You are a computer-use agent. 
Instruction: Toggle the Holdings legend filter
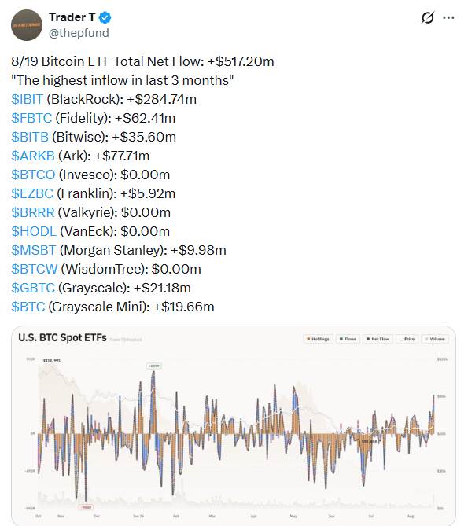pyautogui.click(x=318, y=339)
